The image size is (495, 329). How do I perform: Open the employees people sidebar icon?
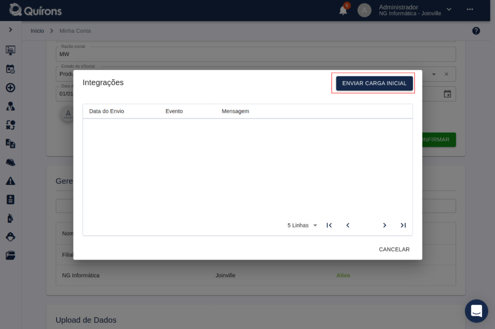[x=10, y=106]
